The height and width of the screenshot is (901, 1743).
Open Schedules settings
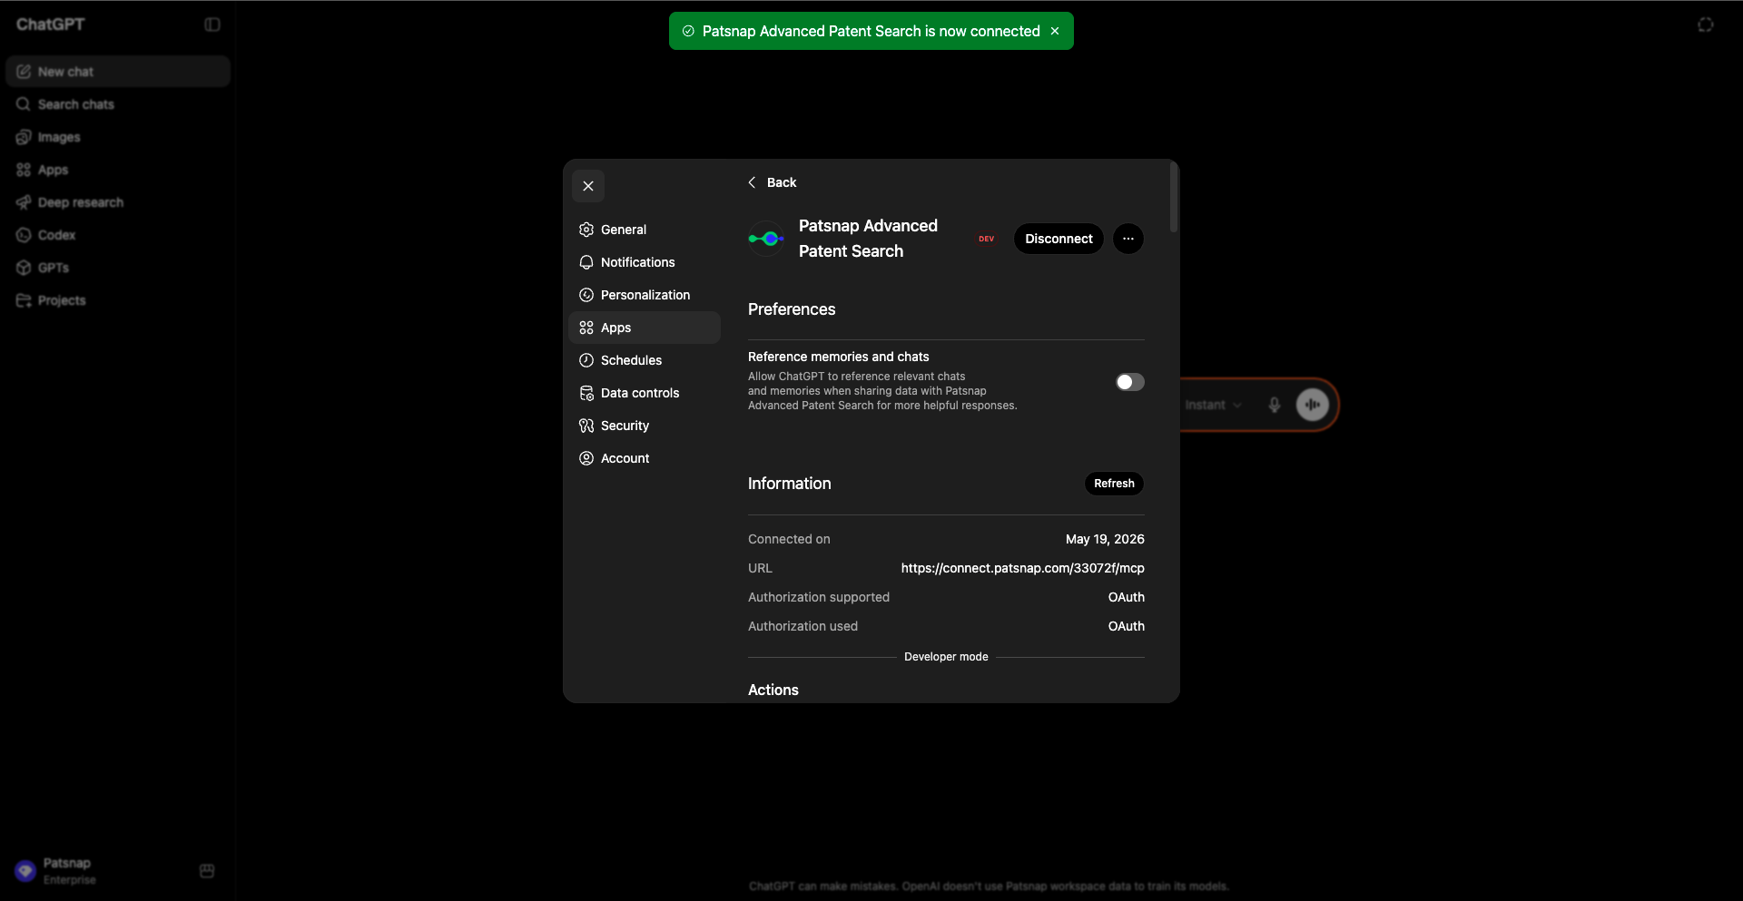tap(645, 360)
